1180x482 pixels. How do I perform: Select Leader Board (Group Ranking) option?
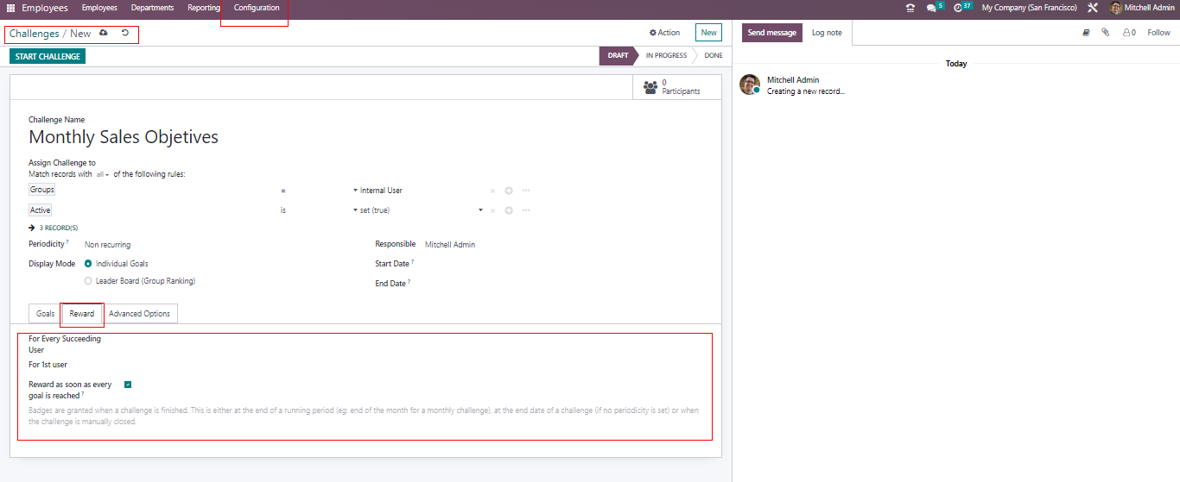88,281
